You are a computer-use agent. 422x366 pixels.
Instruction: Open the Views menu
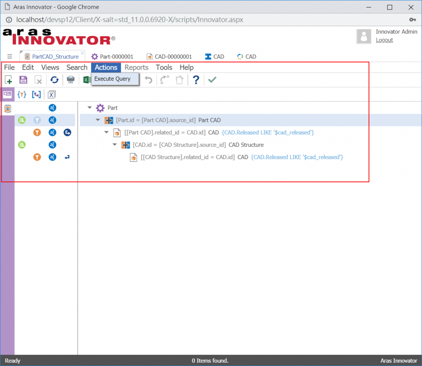coord(50,67)
